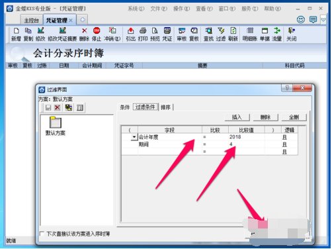The height and width of the screenshot is (249, 332).
Task: Click the 会计期间 column header
Action: 92,66
